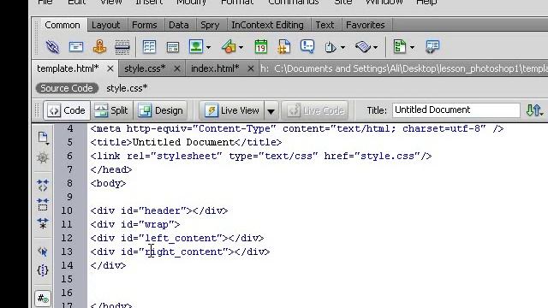
Task: Toggle Live View
Action: [x=232, y=110]
